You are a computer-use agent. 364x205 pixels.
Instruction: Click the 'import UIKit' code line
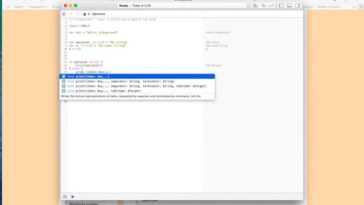click(79, 26)
